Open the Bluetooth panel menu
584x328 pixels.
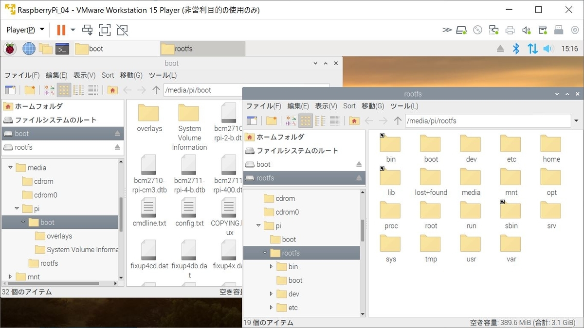pyautogui.click(x=516, y=49)
